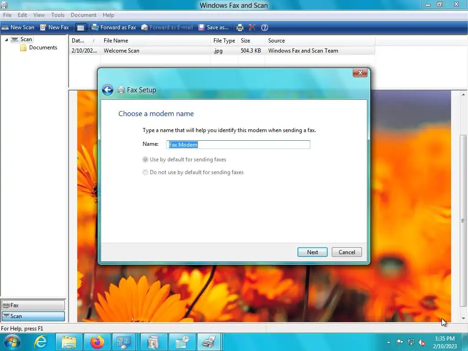This screenshot has width=468, height=351.
Task: Sort by the File Type column header
Action: point(224,41)
